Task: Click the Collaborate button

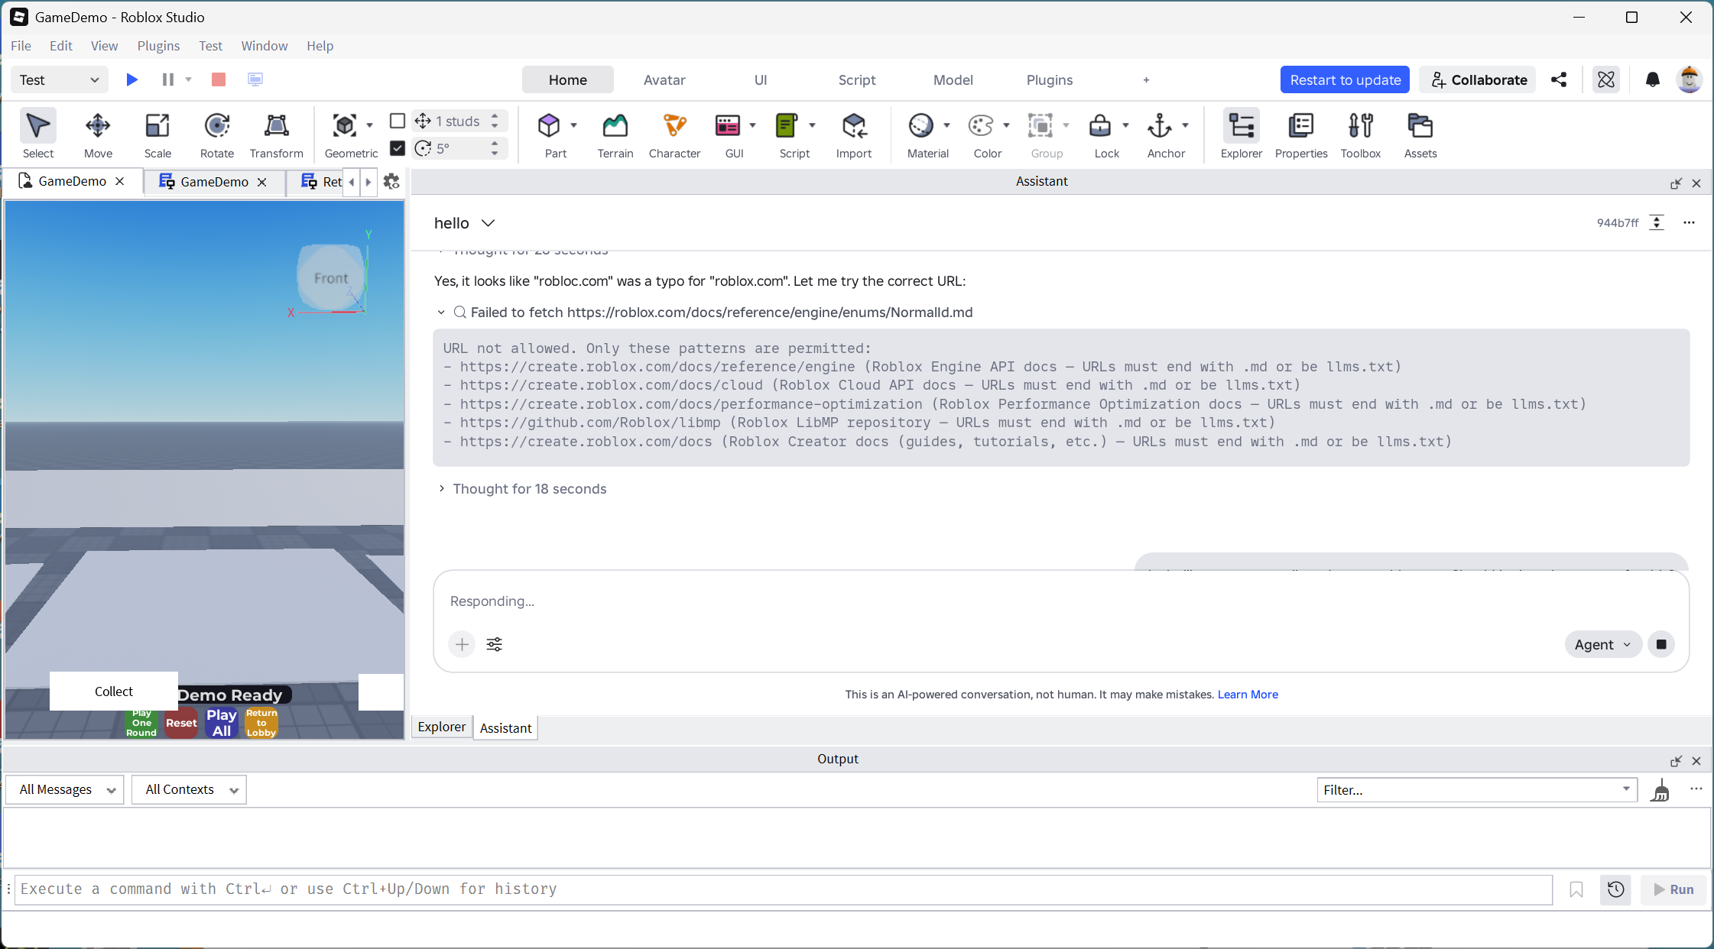Action: click(1479, 80)
